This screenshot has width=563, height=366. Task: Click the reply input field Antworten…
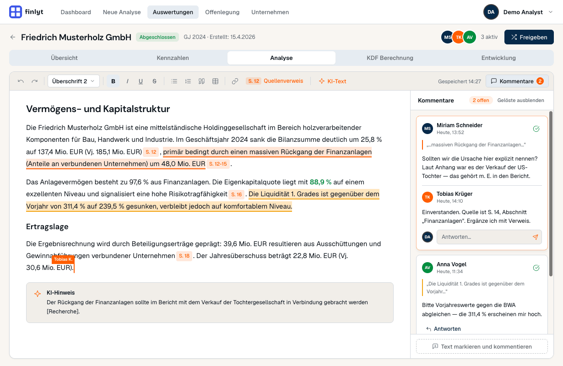tap(489, 237)
